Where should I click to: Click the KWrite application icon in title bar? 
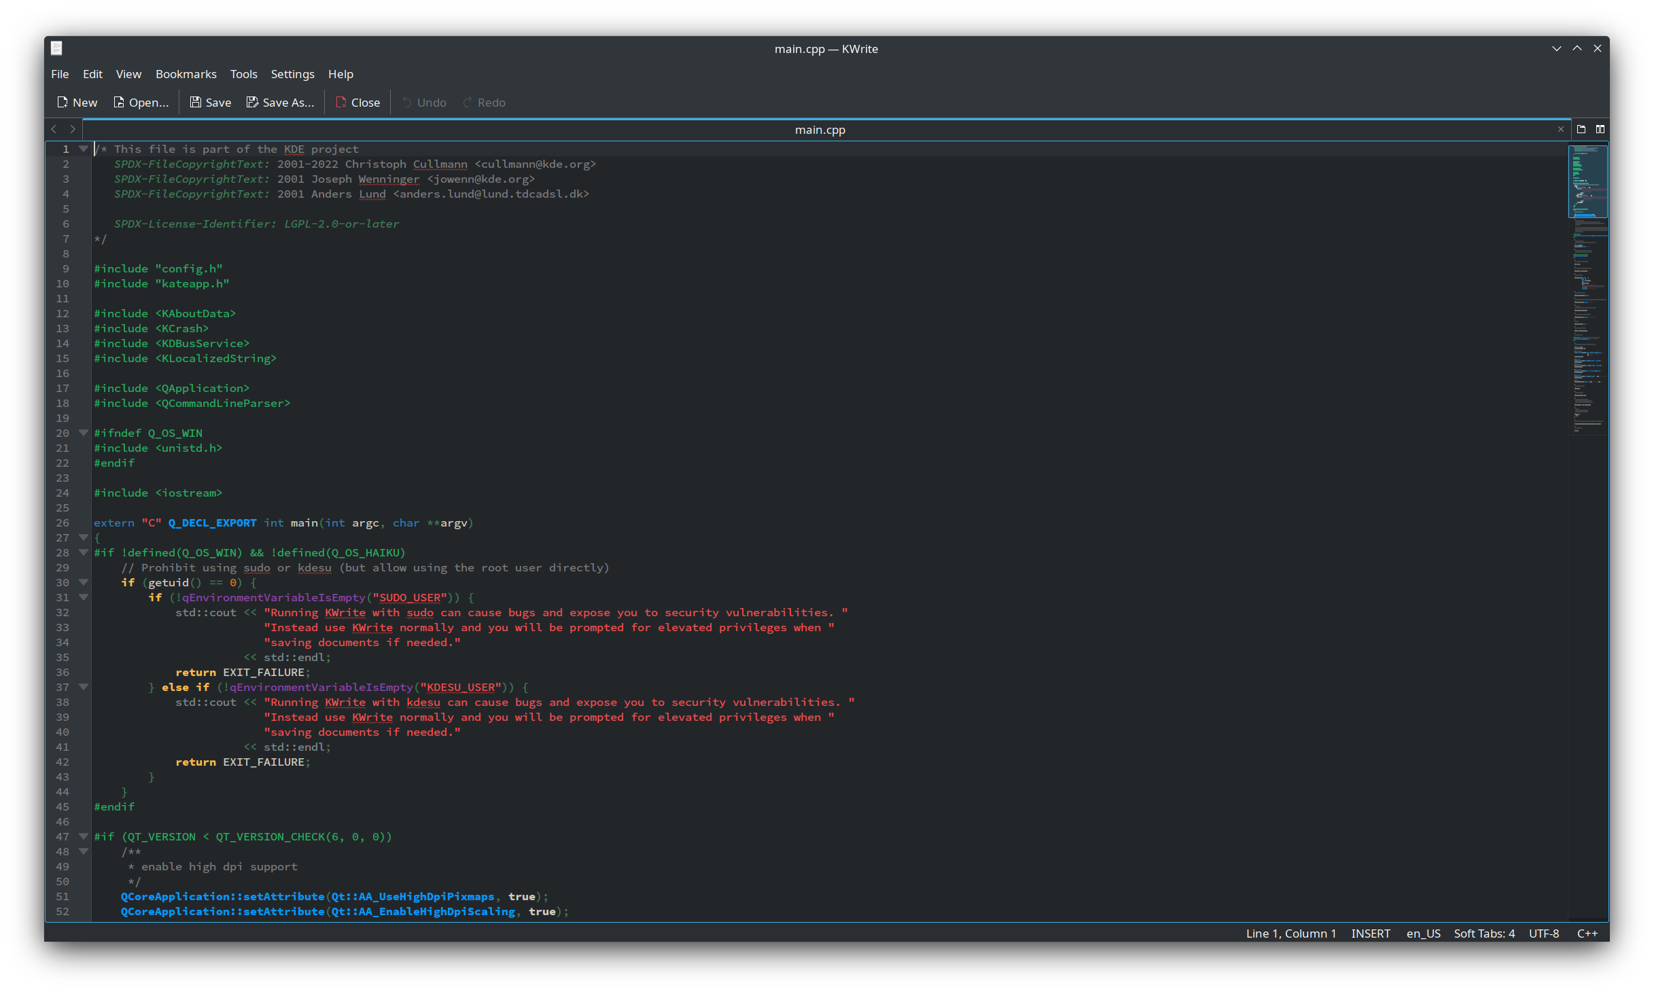(56, 48)
